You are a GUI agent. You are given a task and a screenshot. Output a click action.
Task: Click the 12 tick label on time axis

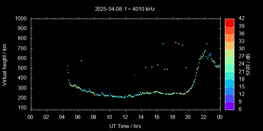(x=125, y=117)
